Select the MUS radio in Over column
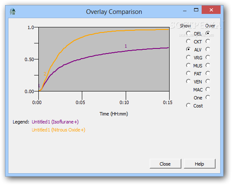This screenshot has height=185, width=232. (208, 65)
